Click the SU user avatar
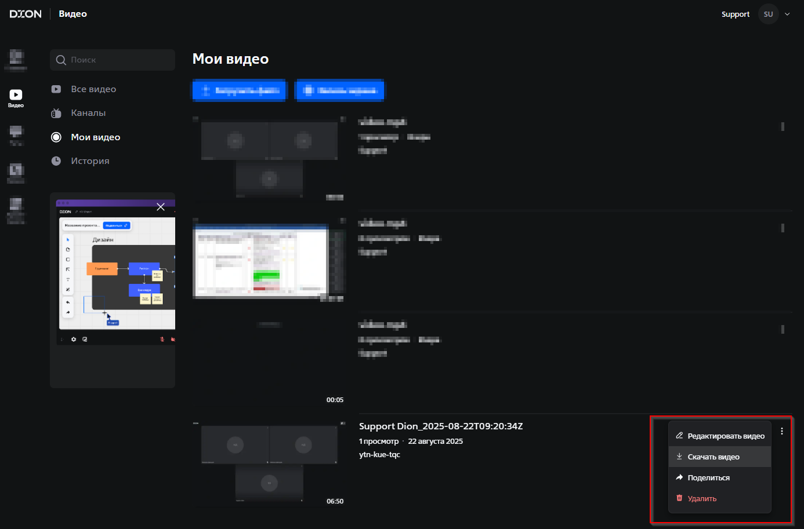Viewport: 804px width, 529px height. coord(768,14)
